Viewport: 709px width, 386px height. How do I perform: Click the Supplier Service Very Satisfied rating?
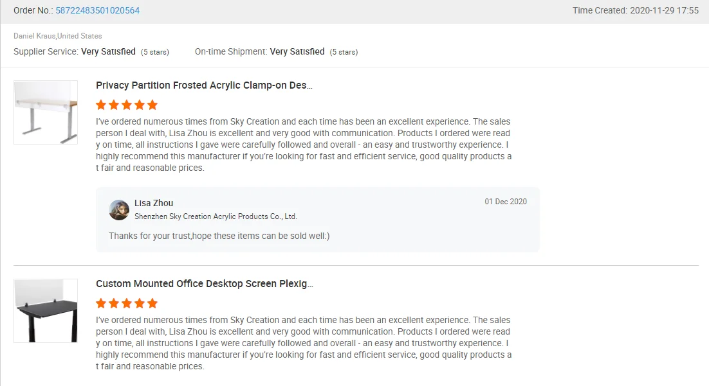108,51
